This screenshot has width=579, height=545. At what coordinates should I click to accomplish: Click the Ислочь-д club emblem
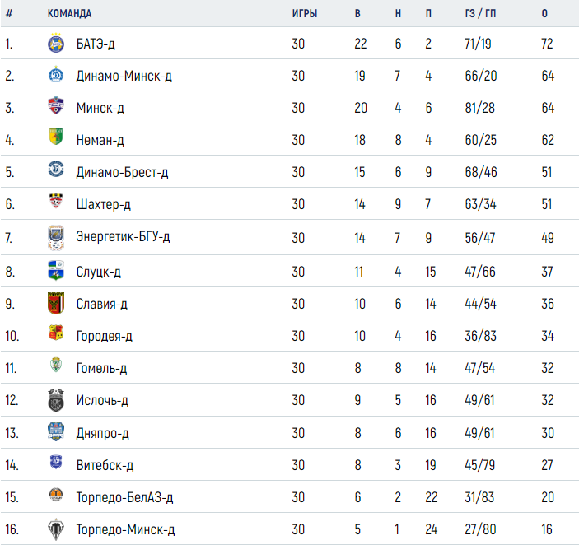coord(55,401)
